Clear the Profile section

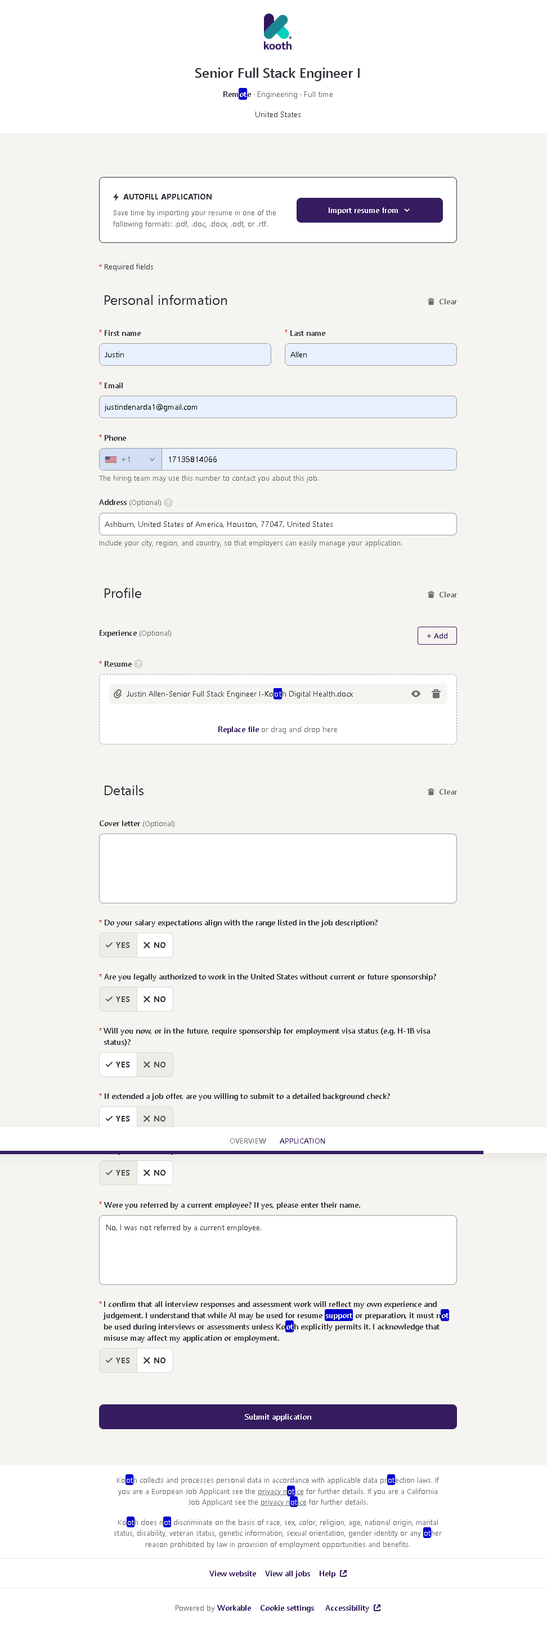pyautogui.click(x=442, y=595)
